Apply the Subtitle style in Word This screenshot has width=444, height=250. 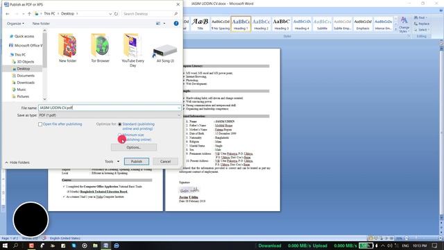click(322, 24)
